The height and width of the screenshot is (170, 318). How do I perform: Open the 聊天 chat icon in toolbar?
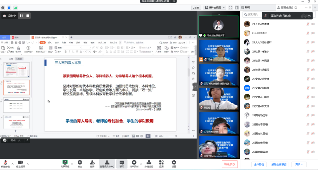pos(122,164)
